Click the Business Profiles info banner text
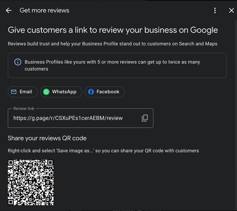The height and width of the screenshot is (211, 237). pyautogui.click(x=112, y=66)
